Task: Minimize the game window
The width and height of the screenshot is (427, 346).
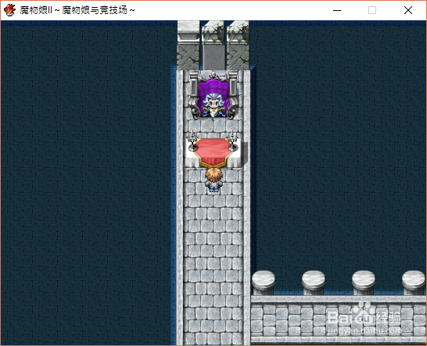Action: click(x=337, y=10)
